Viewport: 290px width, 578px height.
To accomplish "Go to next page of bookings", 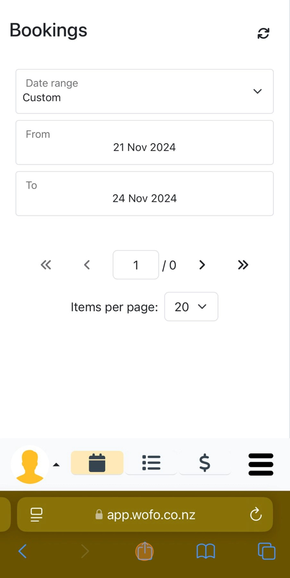I will click(x=202, y=264).
